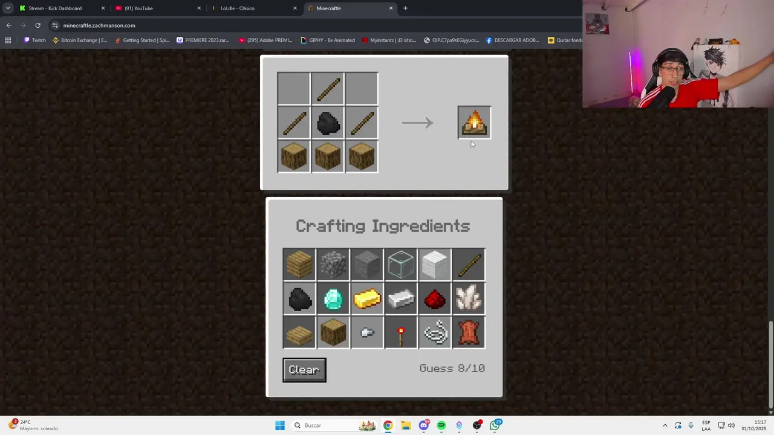Select the redstone torch ingredient
The width and height of the screenshot is (774, 435).
(401, 332)
